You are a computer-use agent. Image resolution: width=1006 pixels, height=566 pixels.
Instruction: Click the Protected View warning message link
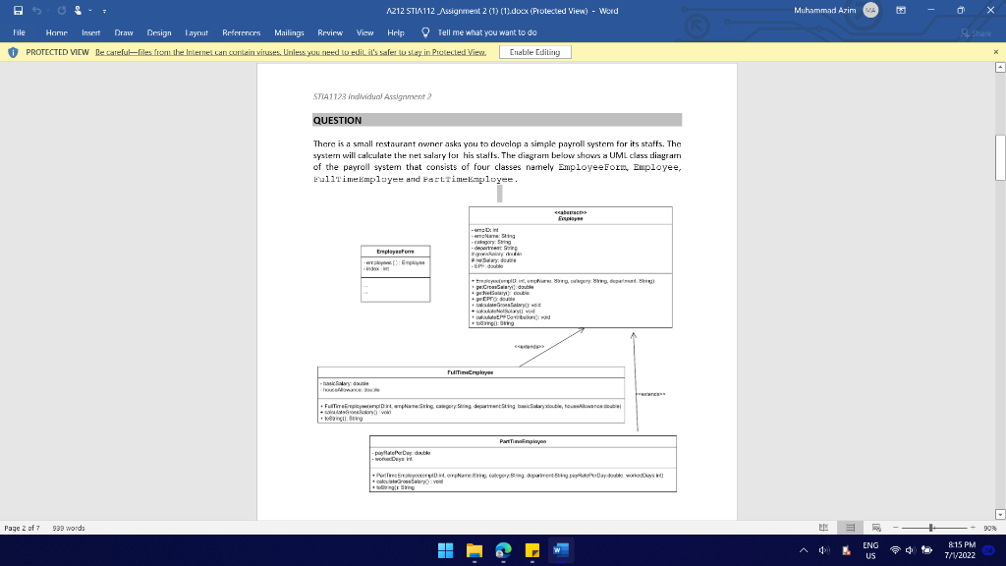coord(291,52)
